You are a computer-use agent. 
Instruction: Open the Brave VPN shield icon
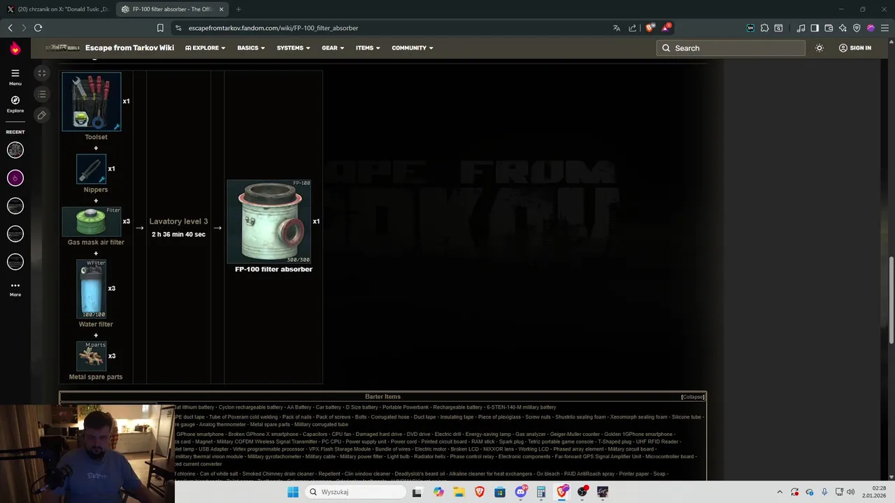(857, 28)
